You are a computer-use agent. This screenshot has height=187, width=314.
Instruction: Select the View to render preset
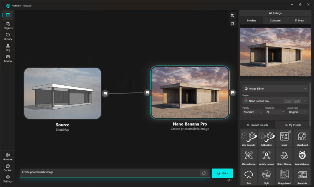click(248, 138)
